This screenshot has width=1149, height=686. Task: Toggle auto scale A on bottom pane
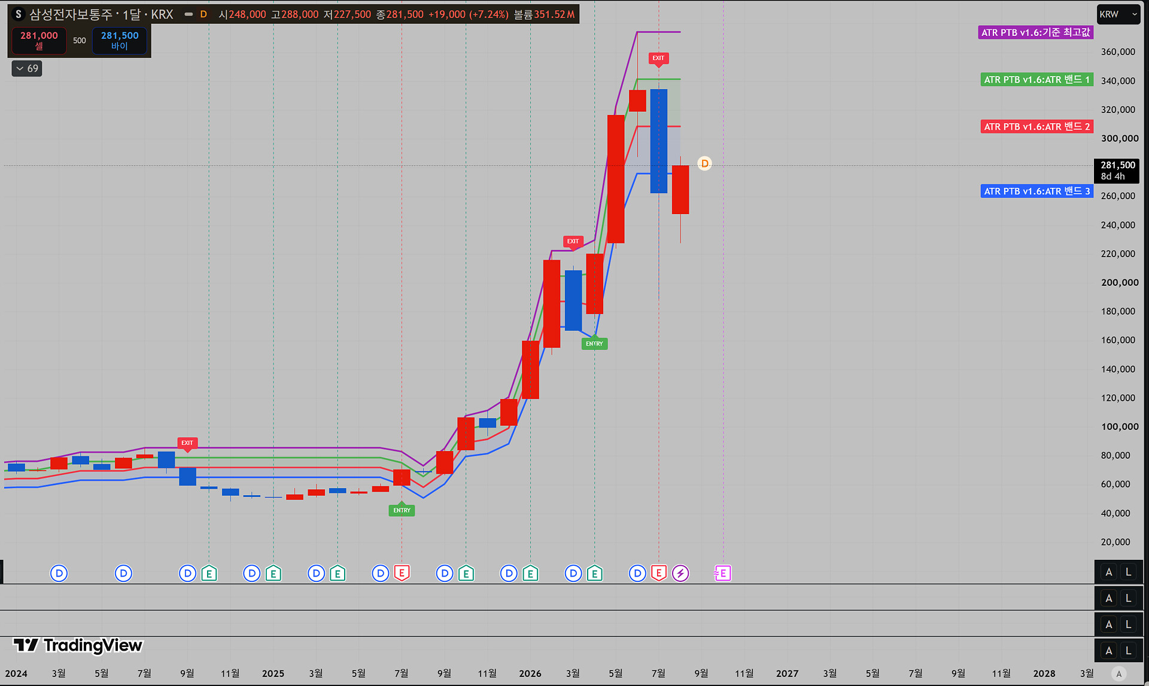point(1109,651)
